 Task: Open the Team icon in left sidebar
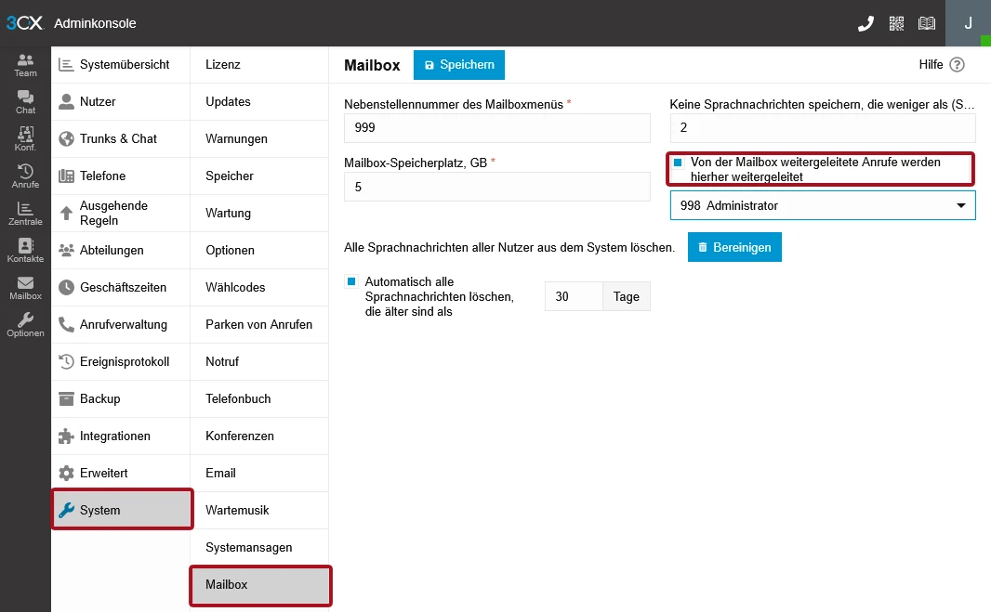coord(25,64)
